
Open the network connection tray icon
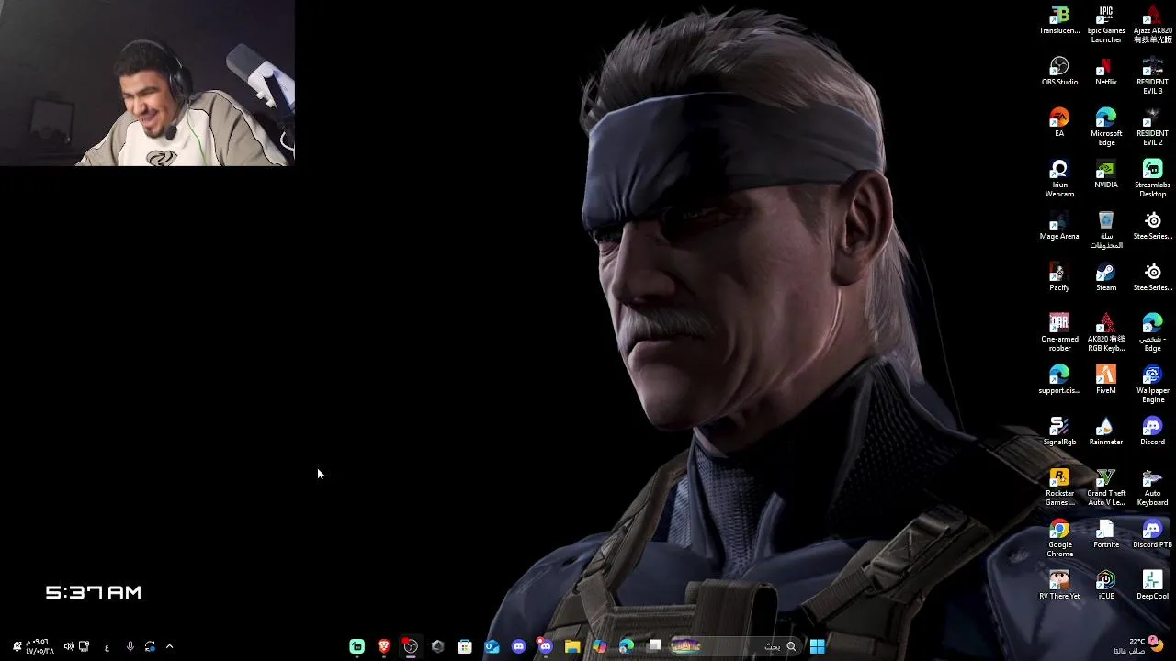[84, 646]
